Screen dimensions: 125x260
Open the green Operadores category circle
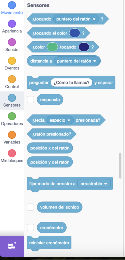[12, 116]
